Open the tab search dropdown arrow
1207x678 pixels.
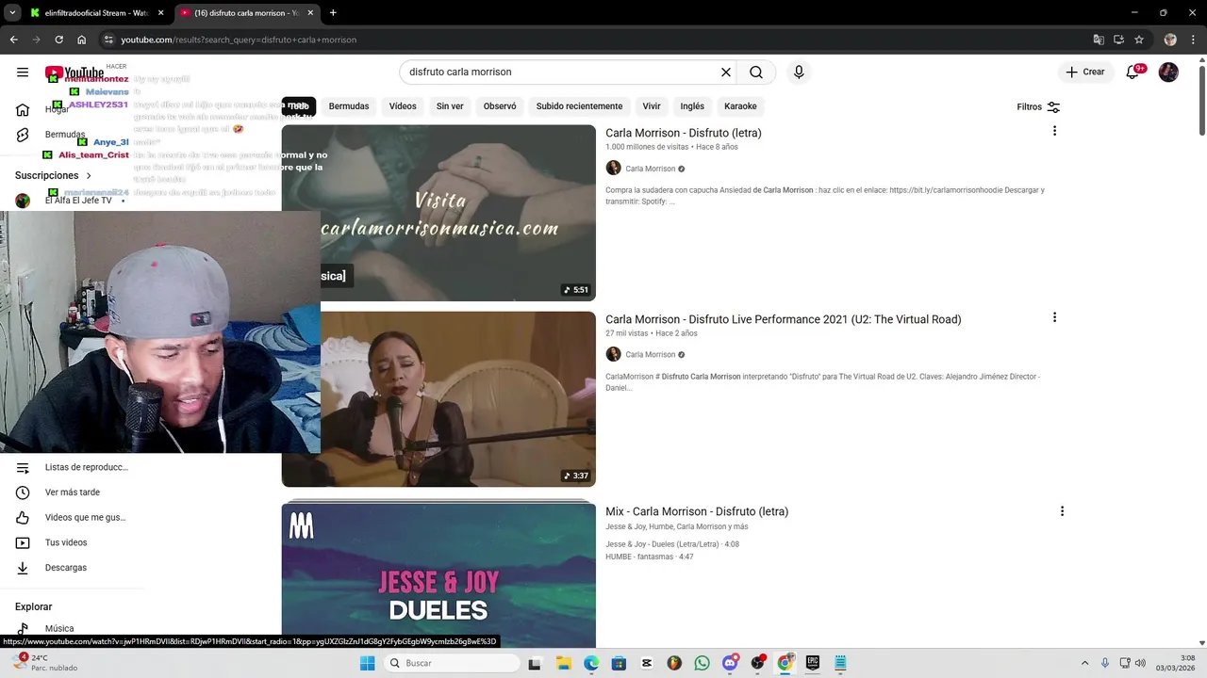click(x=12, y=13)
